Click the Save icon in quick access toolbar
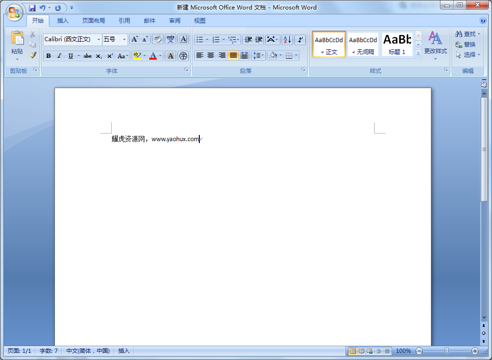Screen dimensions: 492x360 click(32, 8)
